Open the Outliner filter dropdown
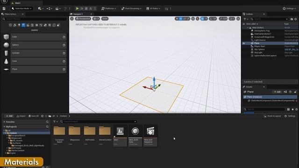299x168 pixels. [246, 19]
